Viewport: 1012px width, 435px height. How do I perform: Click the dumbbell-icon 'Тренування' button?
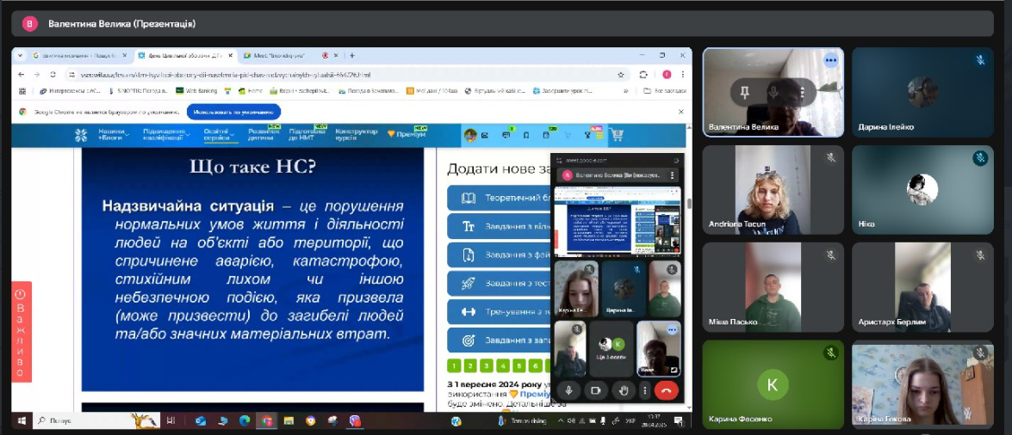click(499, 311)
